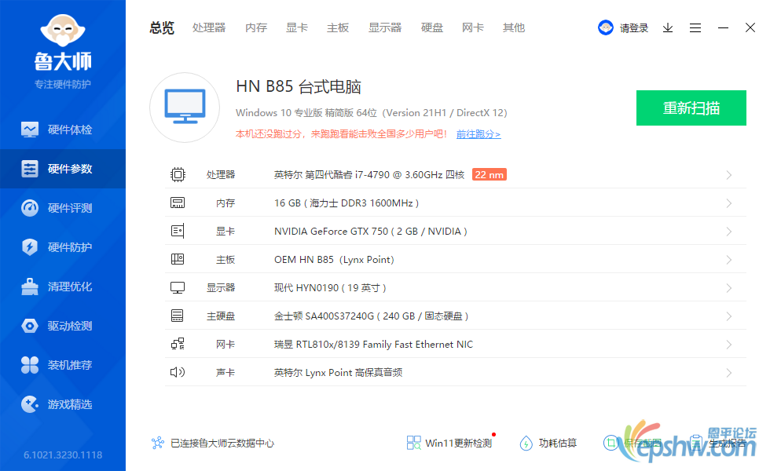The image size is (770, 471).
Task: Switch to the 硬盘 tab
Action: pyautogui.click(x=432, y=28)
